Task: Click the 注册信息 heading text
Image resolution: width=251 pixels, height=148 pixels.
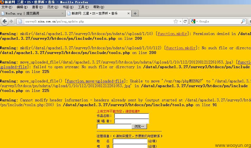Action: tap(104, 136)
